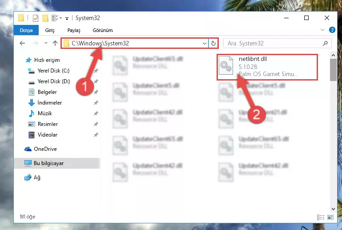
Task: Switch to large icons view
Action: click(330, 218)
